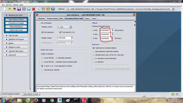
Task: Select A- direction radio button
Action: (x=94, y=62)
